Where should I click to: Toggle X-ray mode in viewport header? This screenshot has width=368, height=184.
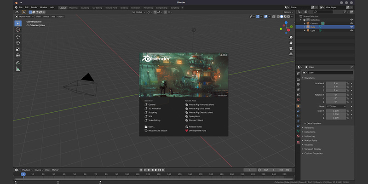(x=274, y=17)
